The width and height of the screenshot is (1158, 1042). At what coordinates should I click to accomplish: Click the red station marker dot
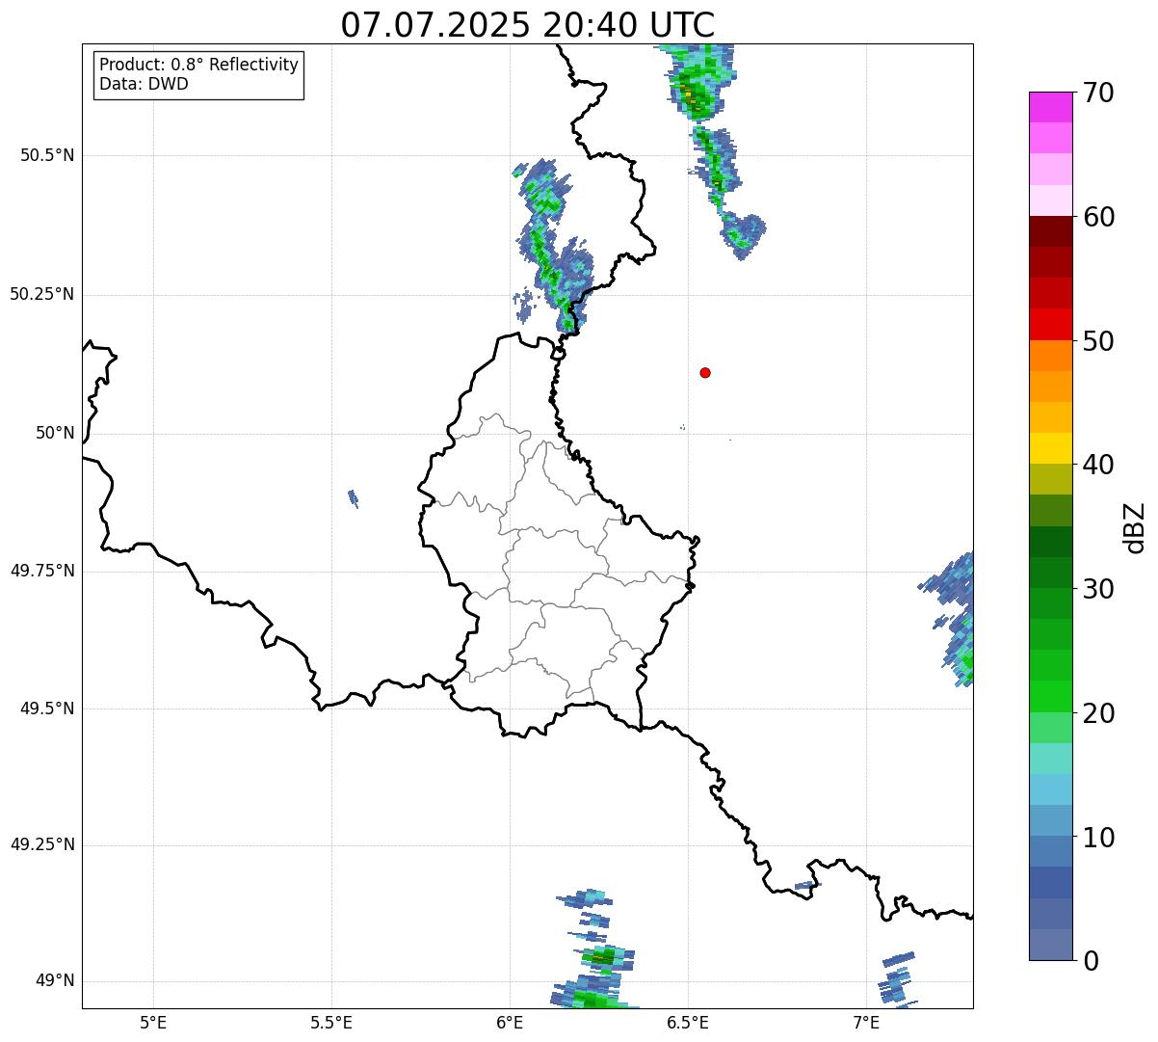[705, 372]
